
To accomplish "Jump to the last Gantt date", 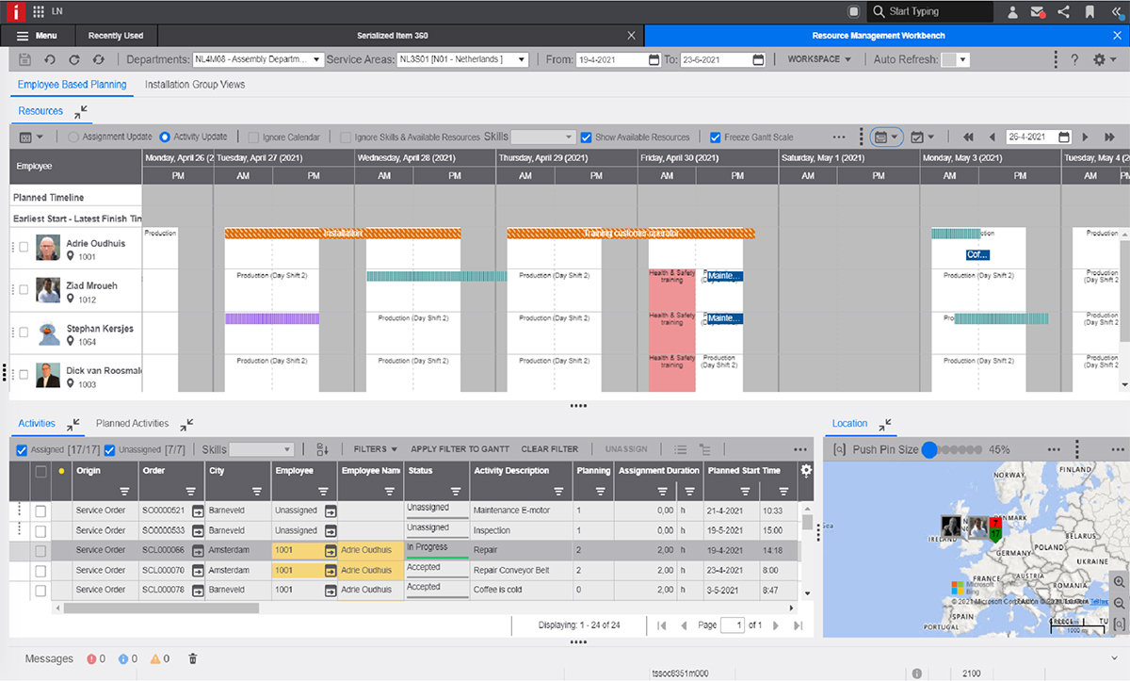I will point(1109,137).
